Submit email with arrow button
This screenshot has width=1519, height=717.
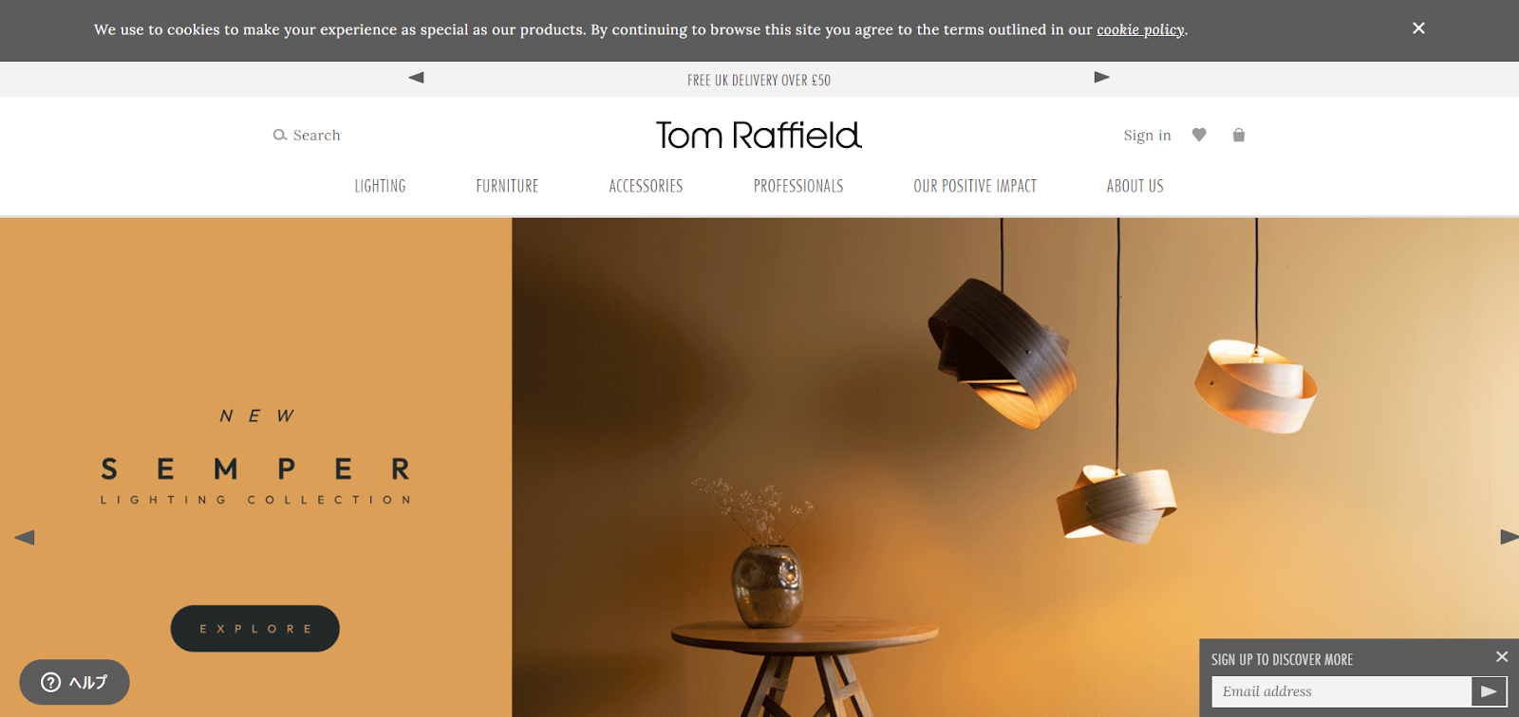1489,691
